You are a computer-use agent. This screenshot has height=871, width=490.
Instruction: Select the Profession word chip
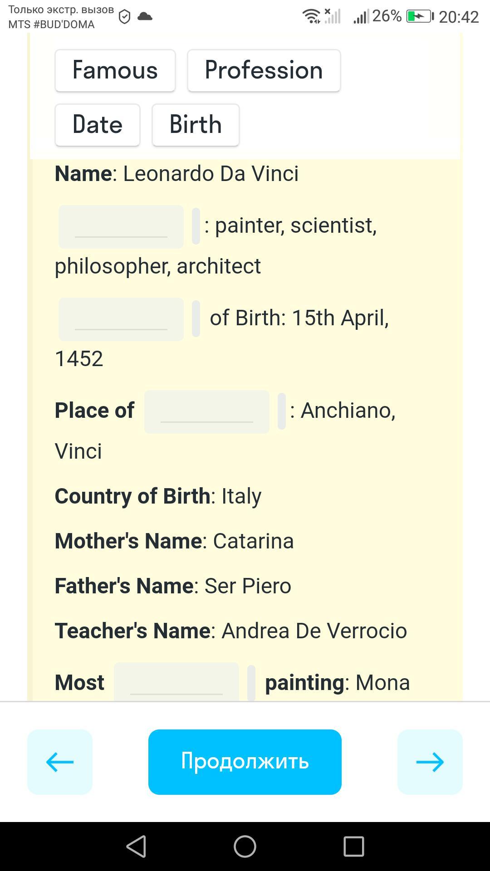click(264, 70)
